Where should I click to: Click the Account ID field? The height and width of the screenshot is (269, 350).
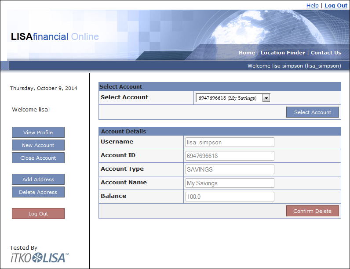230,156
